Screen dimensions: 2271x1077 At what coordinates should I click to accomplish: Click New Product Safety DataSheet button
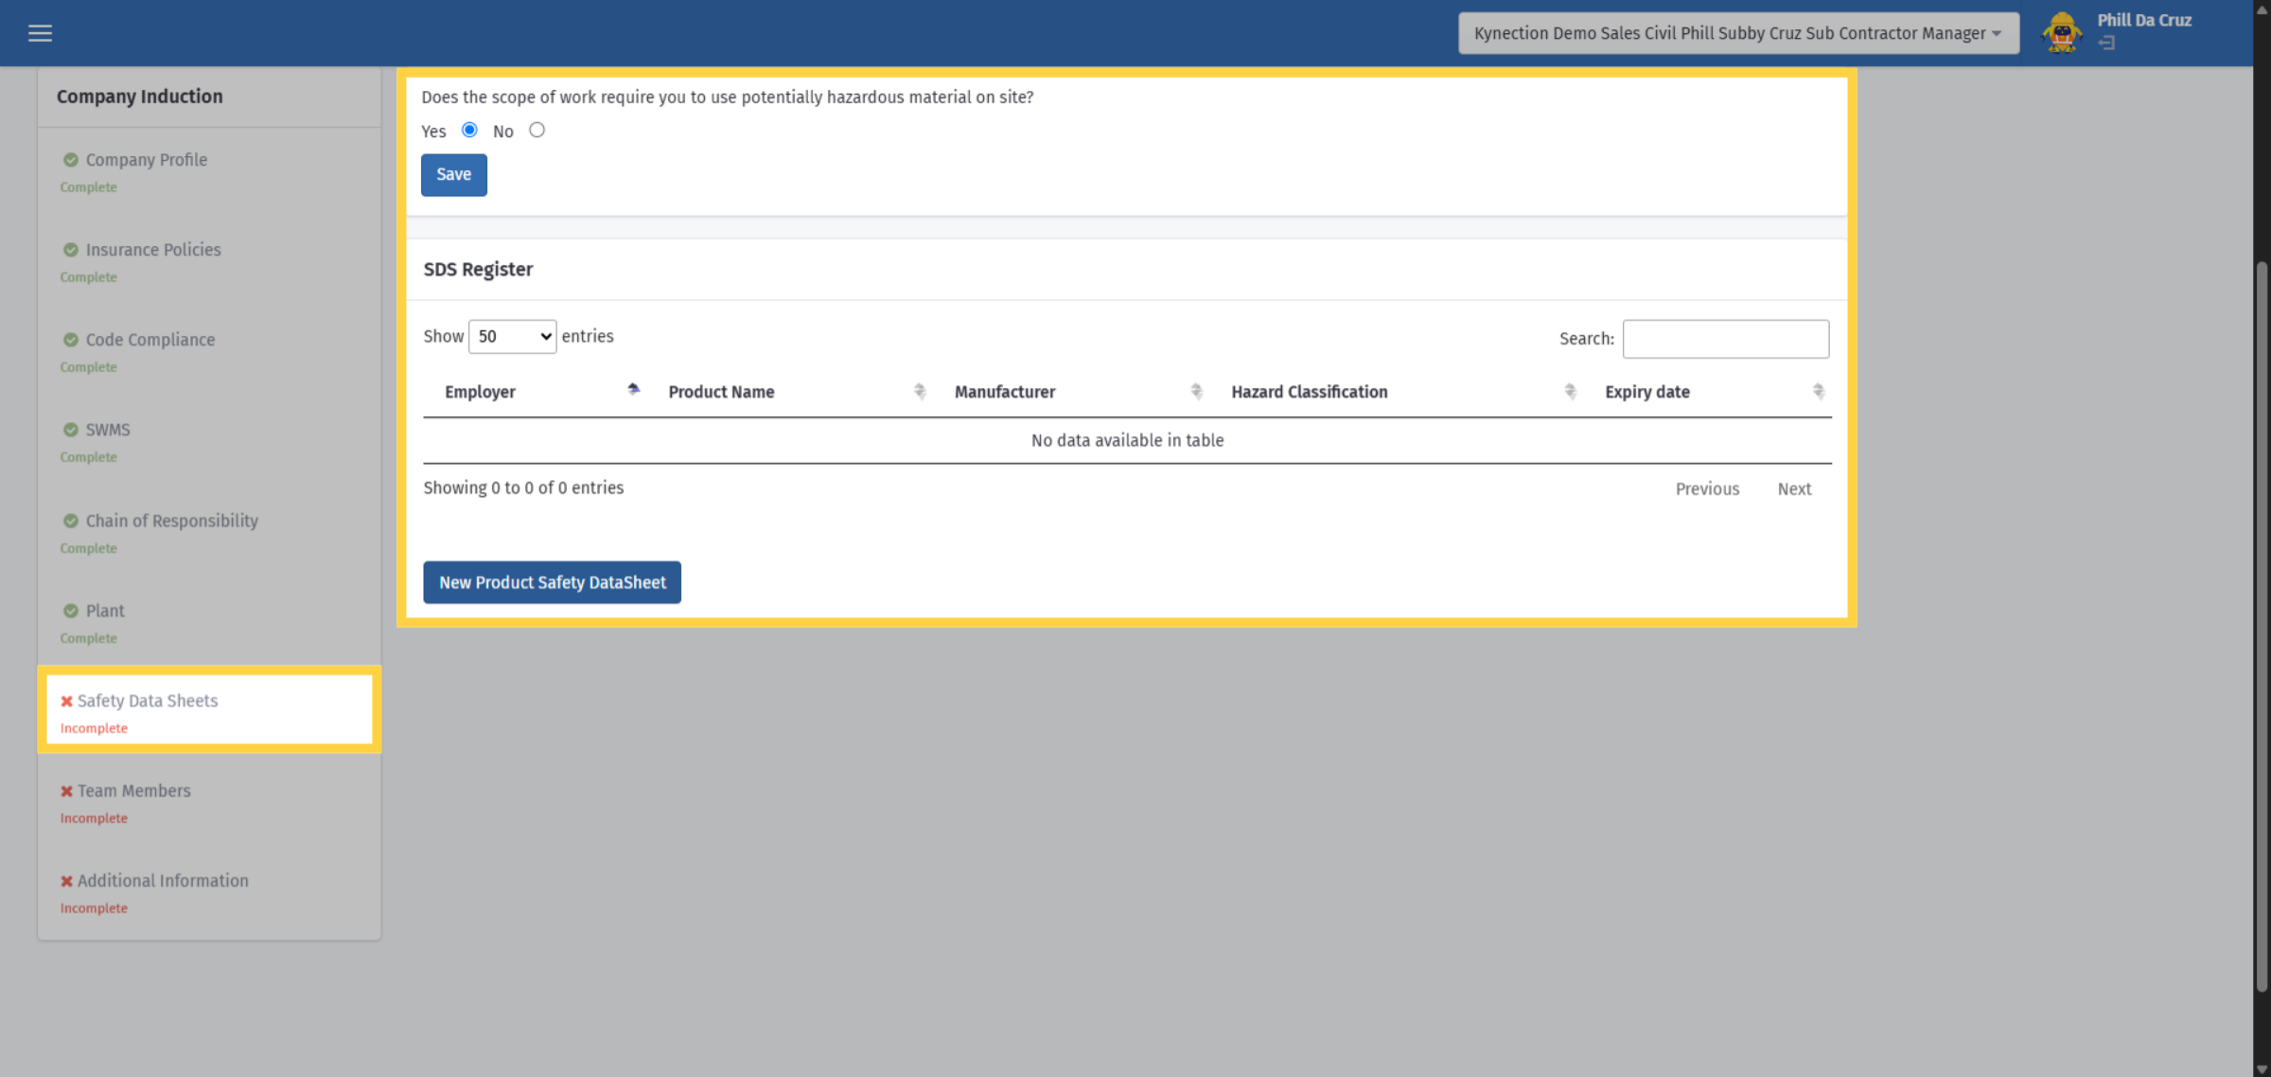[552, 583]
